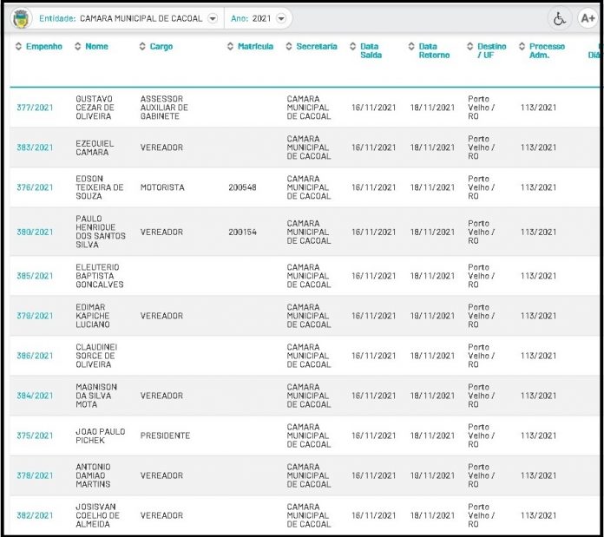Viewport: 604px width, 537px height.
Task: Sort table by Matrícula column
Action: point(251,47)
